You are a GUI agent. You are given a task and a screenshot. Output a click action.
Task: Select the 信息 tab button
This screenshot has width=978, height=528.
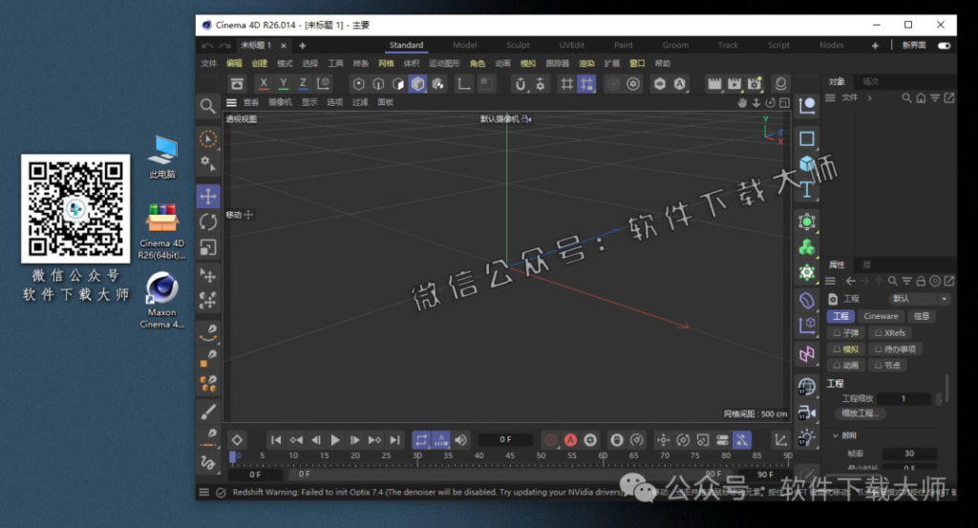922,316
